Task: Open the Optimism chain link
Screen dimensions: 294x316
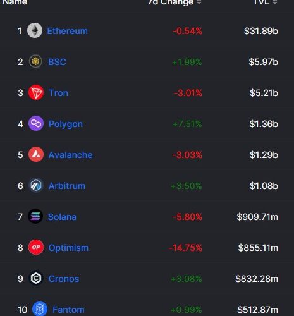Action: [x=68, y=248]
